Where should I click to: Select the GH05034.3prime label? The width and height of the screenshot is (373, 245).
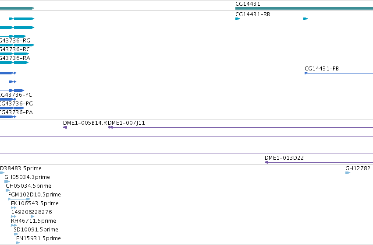pos(27,177)
